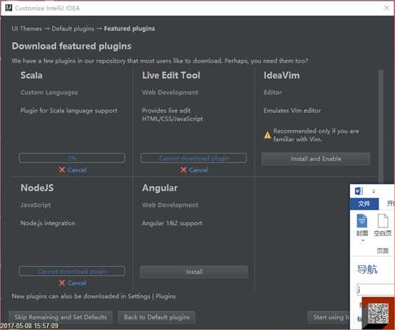Click the IdeaVim warning triangle icon

[267, 135]
